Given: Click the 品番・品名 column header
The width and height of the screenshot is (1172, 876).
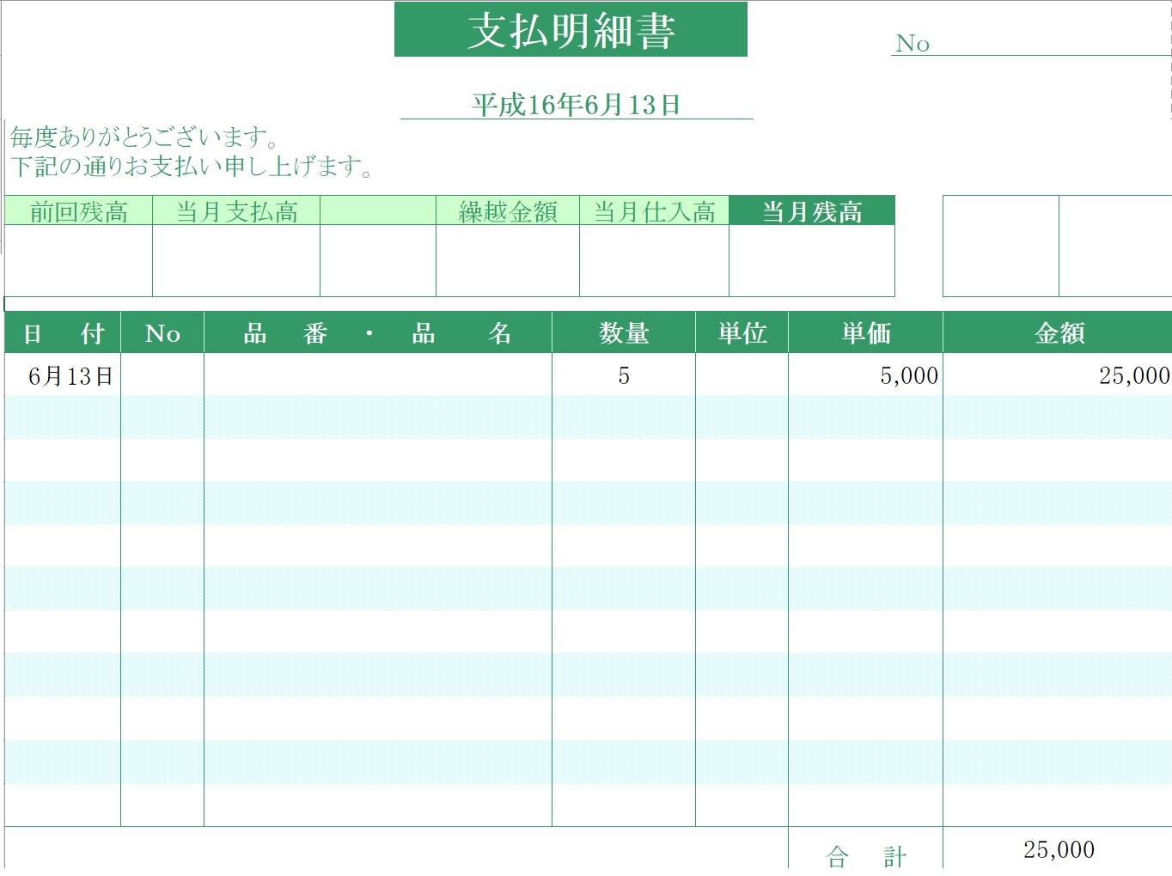Looking at the screenshot, I should tap(378, 333).
